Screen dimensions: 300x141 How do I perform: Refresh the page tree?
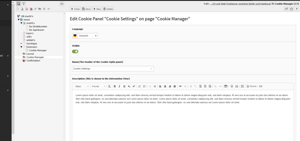[x=62, y=4]
